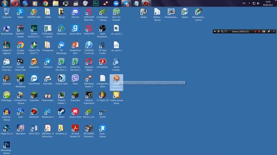The image size is (277, 155).
Task: Pause the recording in recorder toolbar
Action: 255,31
